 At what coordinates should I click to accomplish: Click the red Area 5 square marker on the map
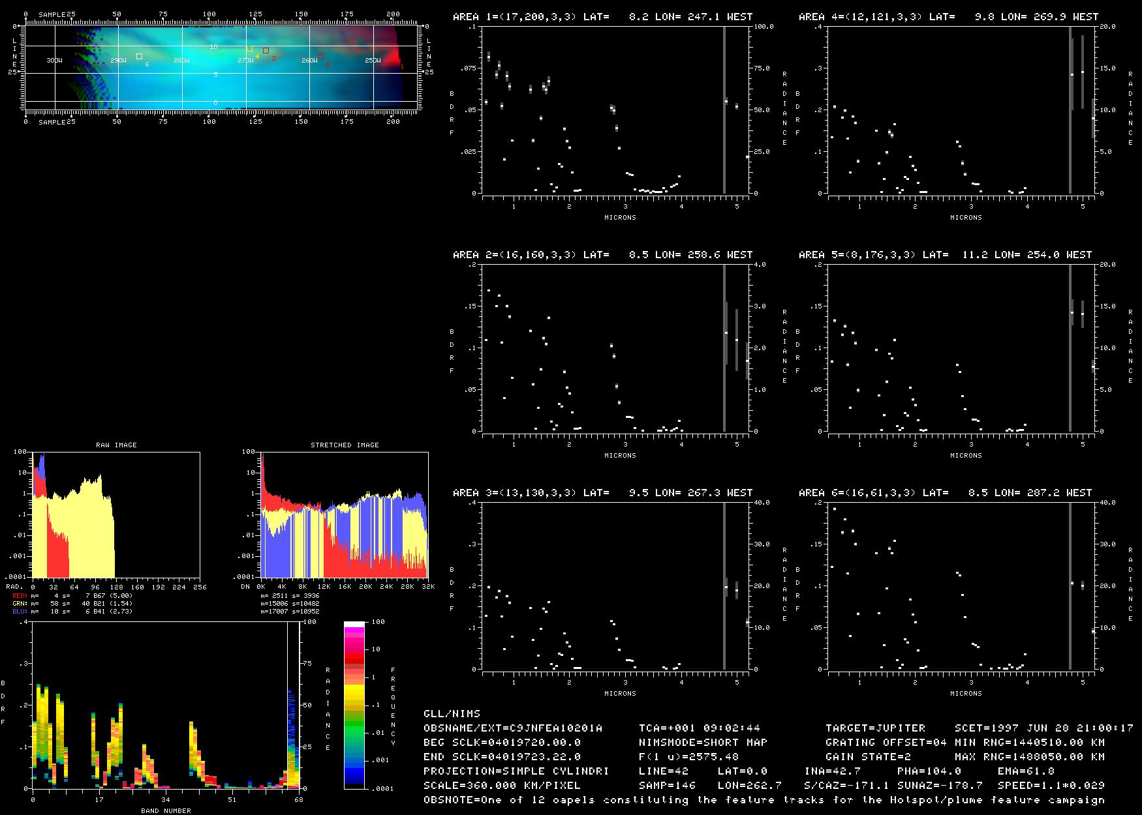point(350,41)
